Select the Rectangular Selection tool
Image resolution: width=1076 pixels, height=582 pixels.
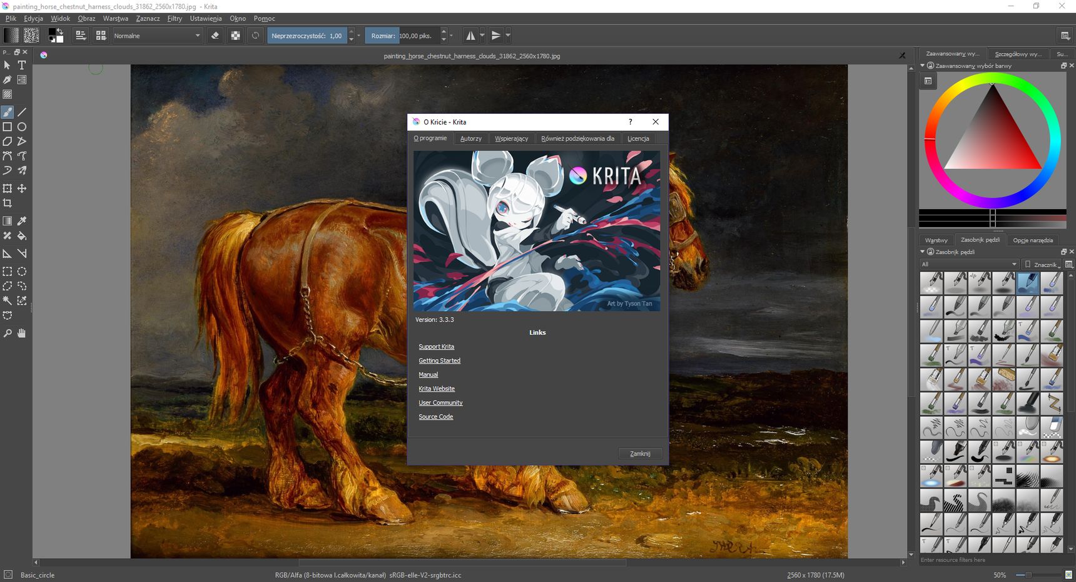[8, 272]
